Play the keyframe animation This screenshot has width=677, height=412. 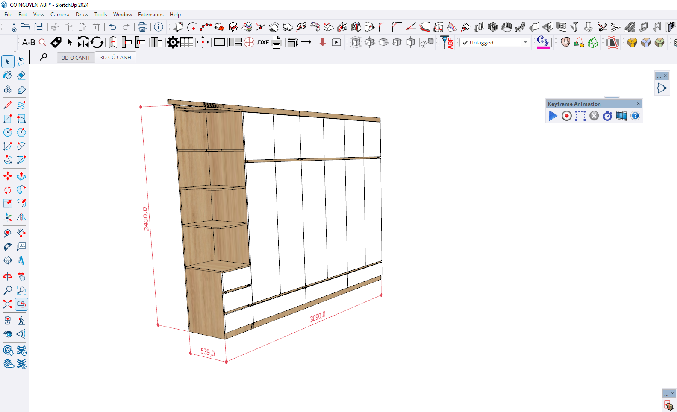(553, 116)
